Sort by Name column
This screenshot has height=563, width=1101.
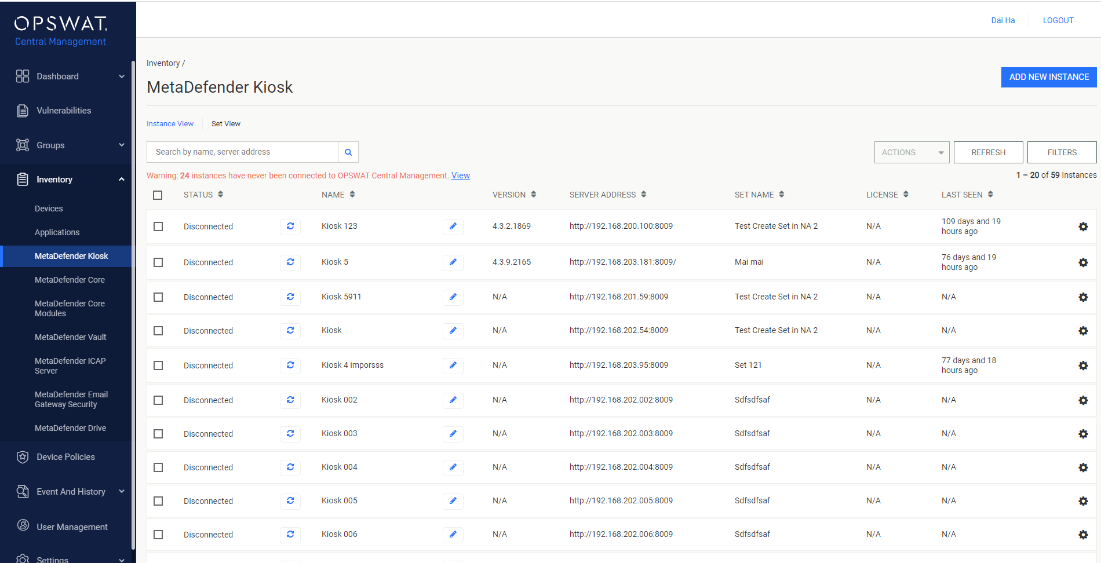coord(352,195)
